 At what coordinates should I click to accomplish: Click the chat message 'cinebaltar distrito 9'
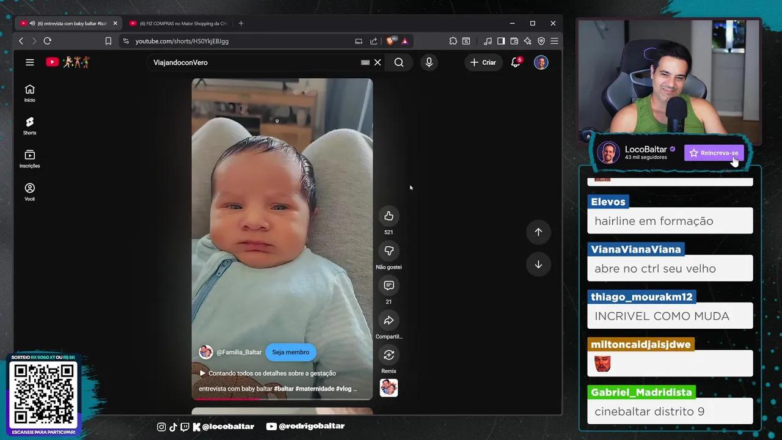tap(649, 412)
